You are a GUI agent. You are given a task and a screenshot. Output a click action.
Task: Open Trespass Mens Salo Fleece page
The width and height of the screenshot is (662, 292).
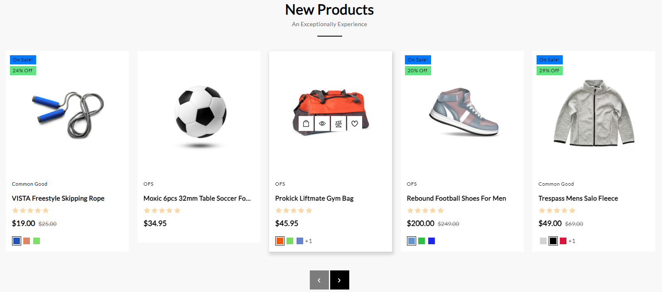578,199
